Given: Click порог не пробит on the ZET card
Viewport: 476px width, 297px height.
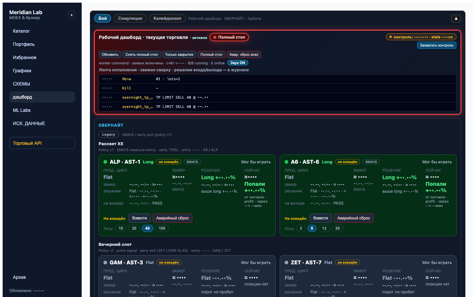Looking at the screenshot, I should coord(398,292).
